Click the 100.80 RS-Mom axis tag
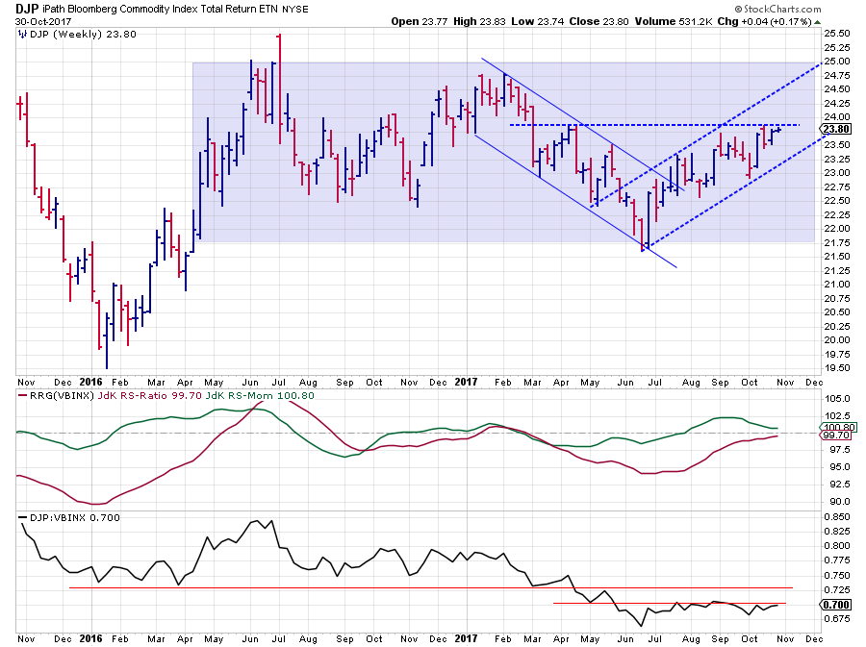This screenshot has height=647, width=866. (838, 427)
